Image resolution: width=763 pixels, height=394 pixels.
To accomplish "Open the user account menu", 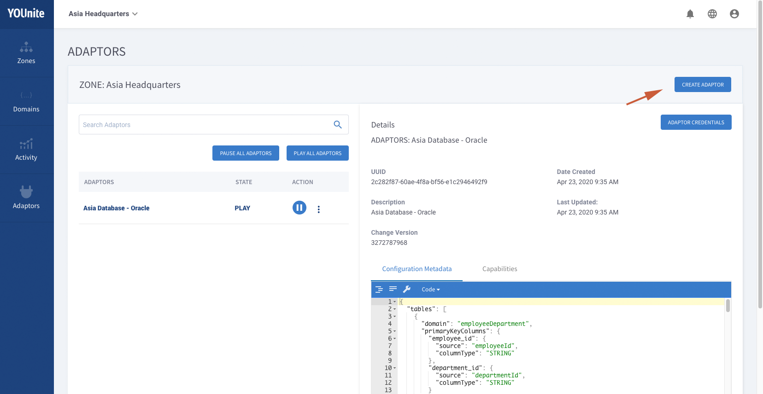I will click(734, 14).
